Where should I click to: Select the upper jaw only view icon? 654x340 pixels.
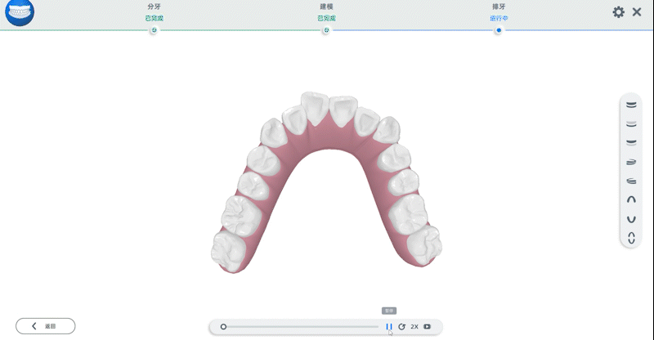631,123
